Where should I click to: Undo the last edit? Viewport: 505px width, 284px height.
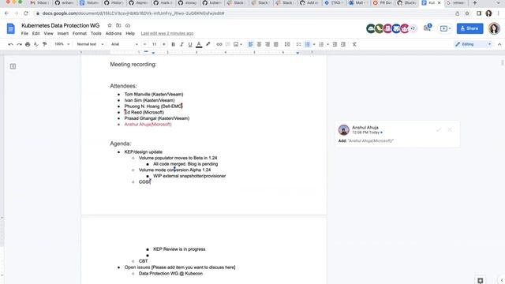click(x=10, y=44)
